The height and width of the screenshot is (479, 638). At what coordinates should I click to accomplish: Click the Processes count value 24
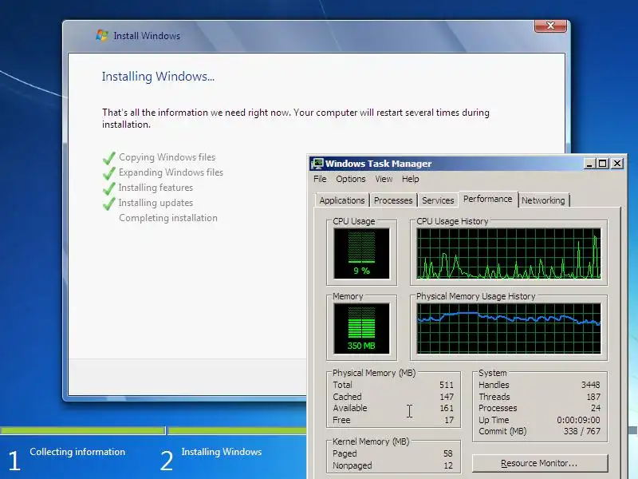coord(596,408)
